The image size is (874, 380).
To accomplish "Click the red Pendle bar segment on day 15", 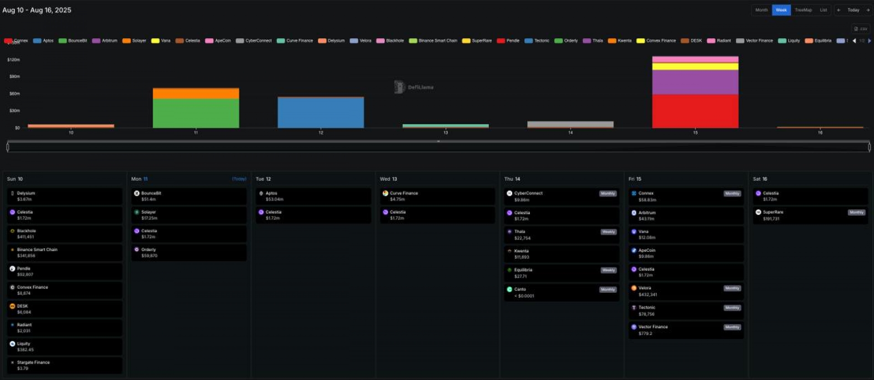I will (x=695, y=111).
